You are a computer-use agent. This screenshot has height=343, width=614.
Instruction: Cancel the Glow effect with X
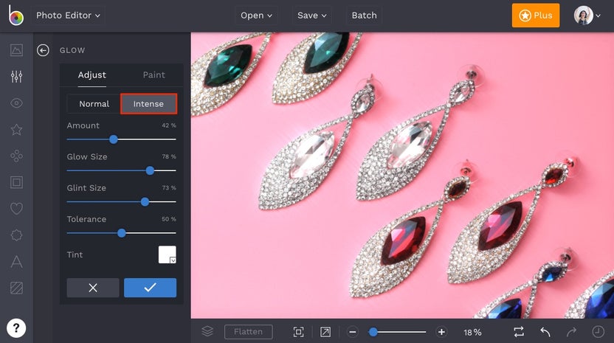click(93, 288)
